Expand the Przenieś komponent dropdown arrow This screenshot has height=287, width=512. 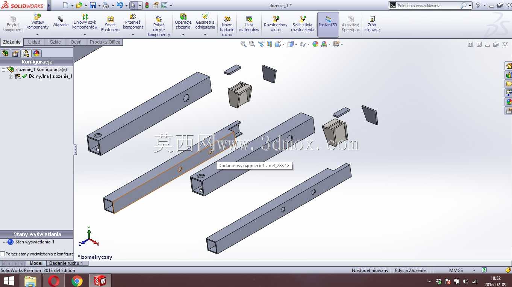(133, 35)
